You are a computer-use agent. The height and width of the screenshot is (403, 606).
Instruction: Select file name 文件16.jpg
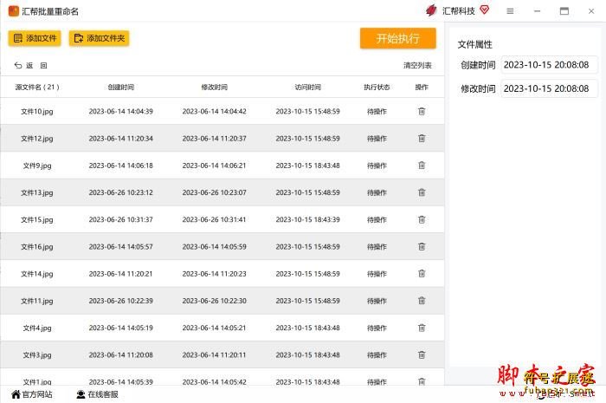pos(37,247)
